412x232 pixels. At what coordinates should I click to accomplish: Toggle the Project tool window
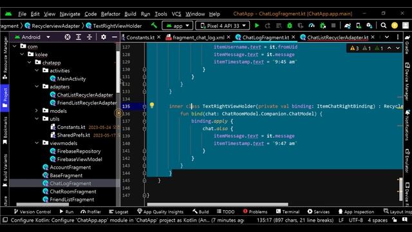(x=5, y=98)
